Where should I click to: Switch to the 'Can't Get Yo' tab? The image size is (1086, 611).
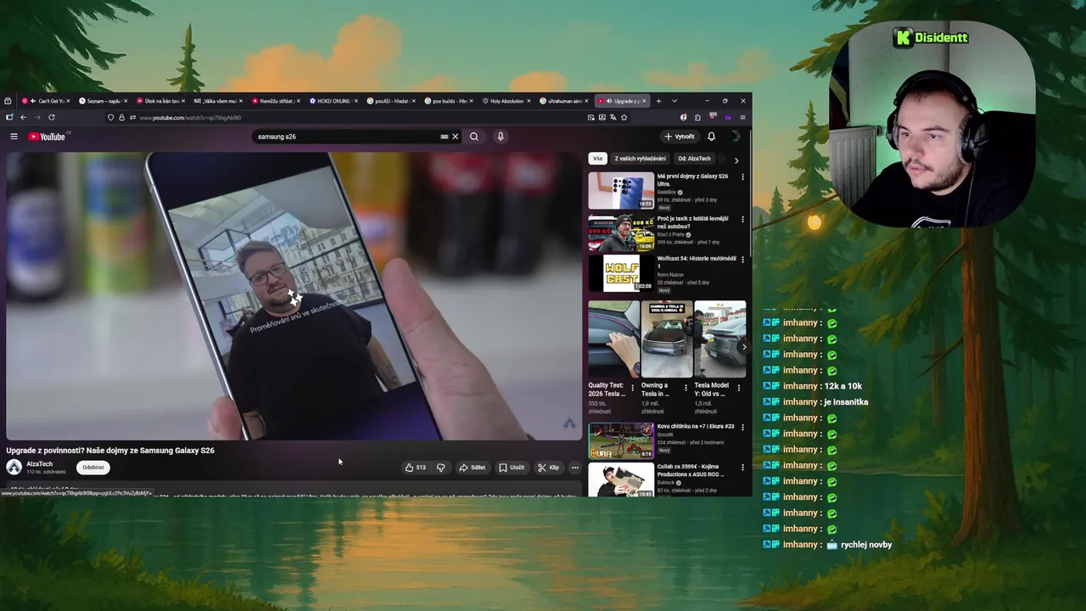[x=48, y=101]
